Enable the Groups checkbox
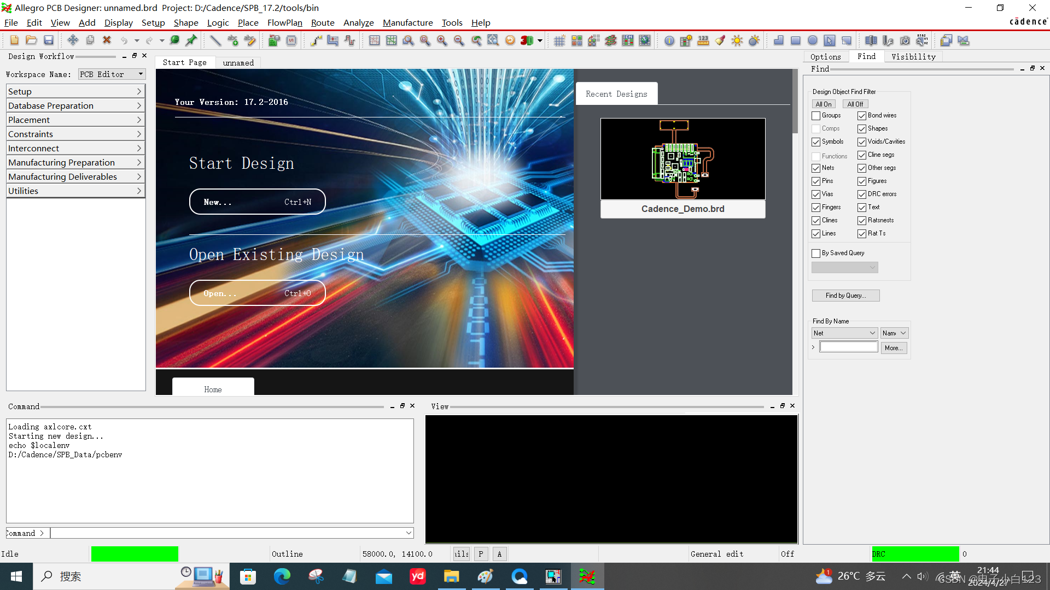Image resolution: width=1050 pixels, height=590 pixels. 816,116
